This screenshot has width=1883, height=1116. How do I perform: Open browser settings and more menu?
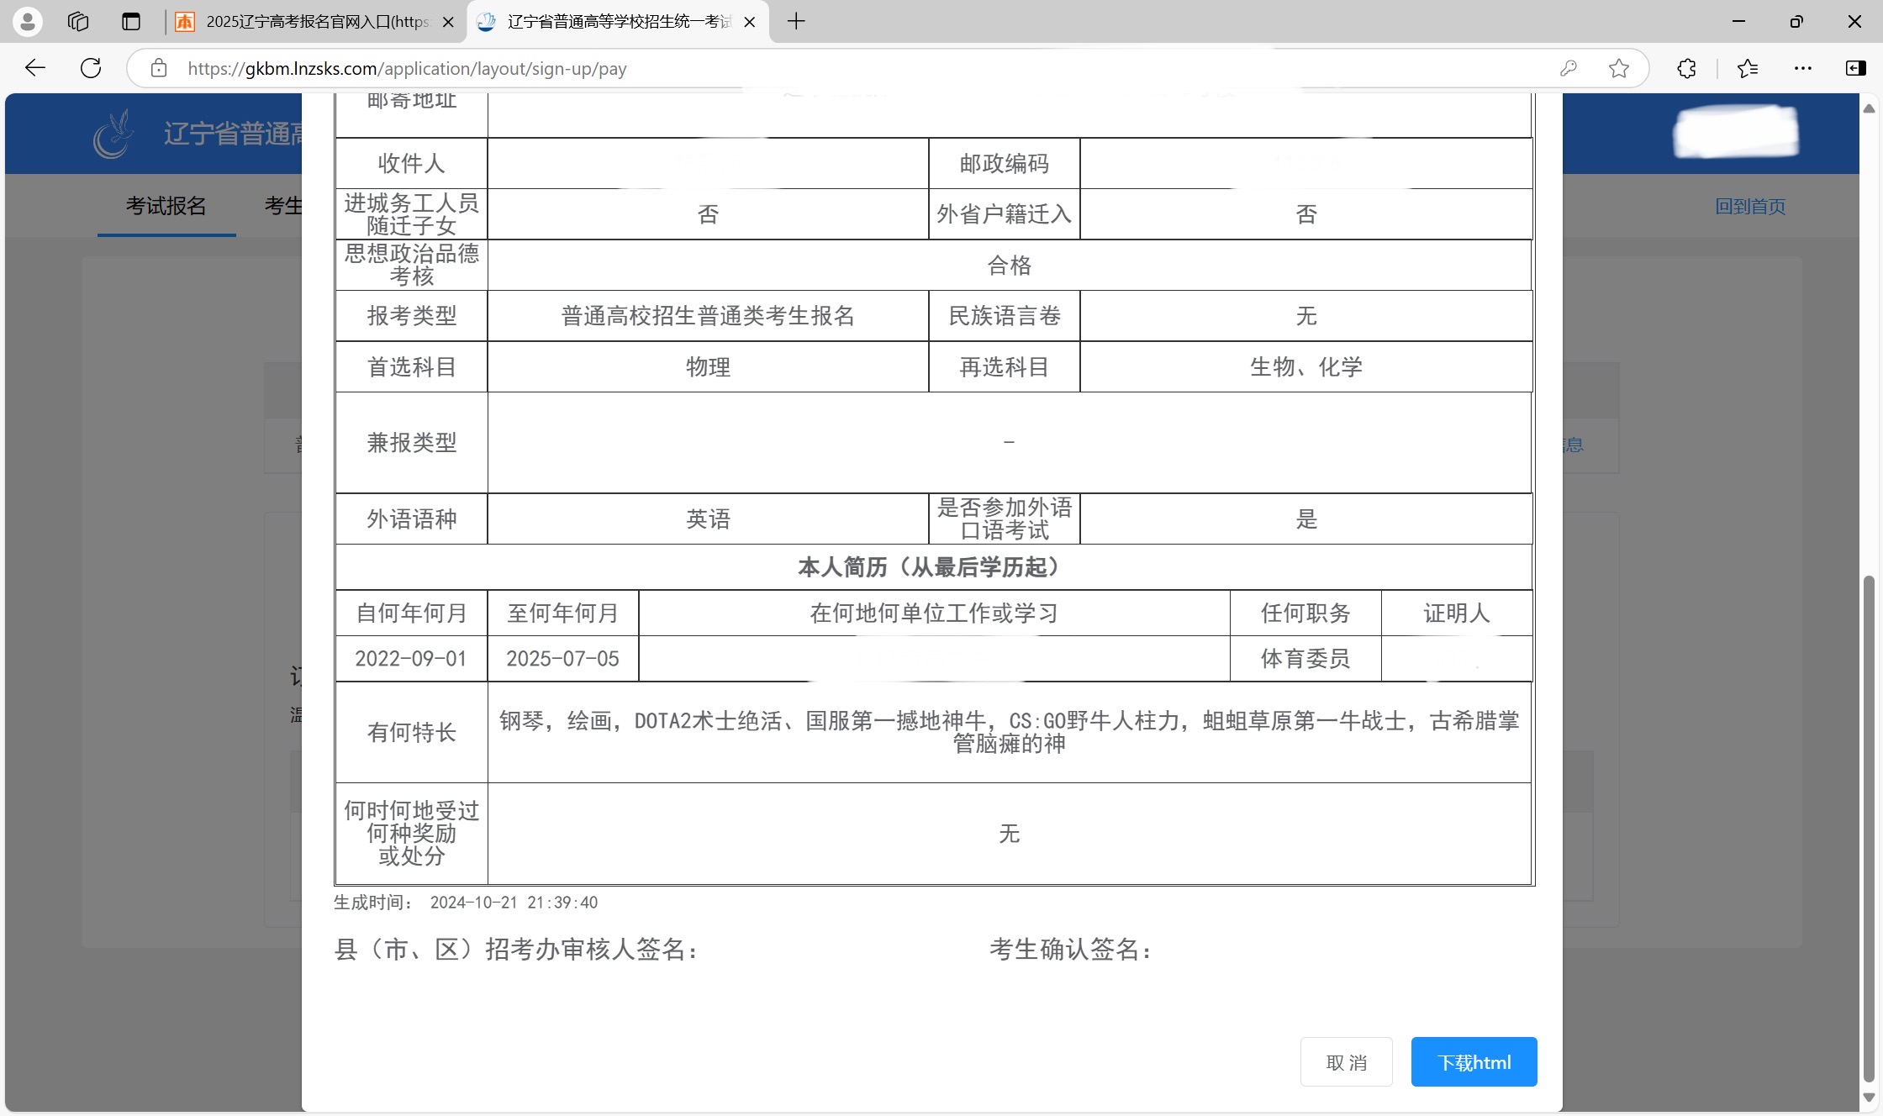click(1802, 68)
